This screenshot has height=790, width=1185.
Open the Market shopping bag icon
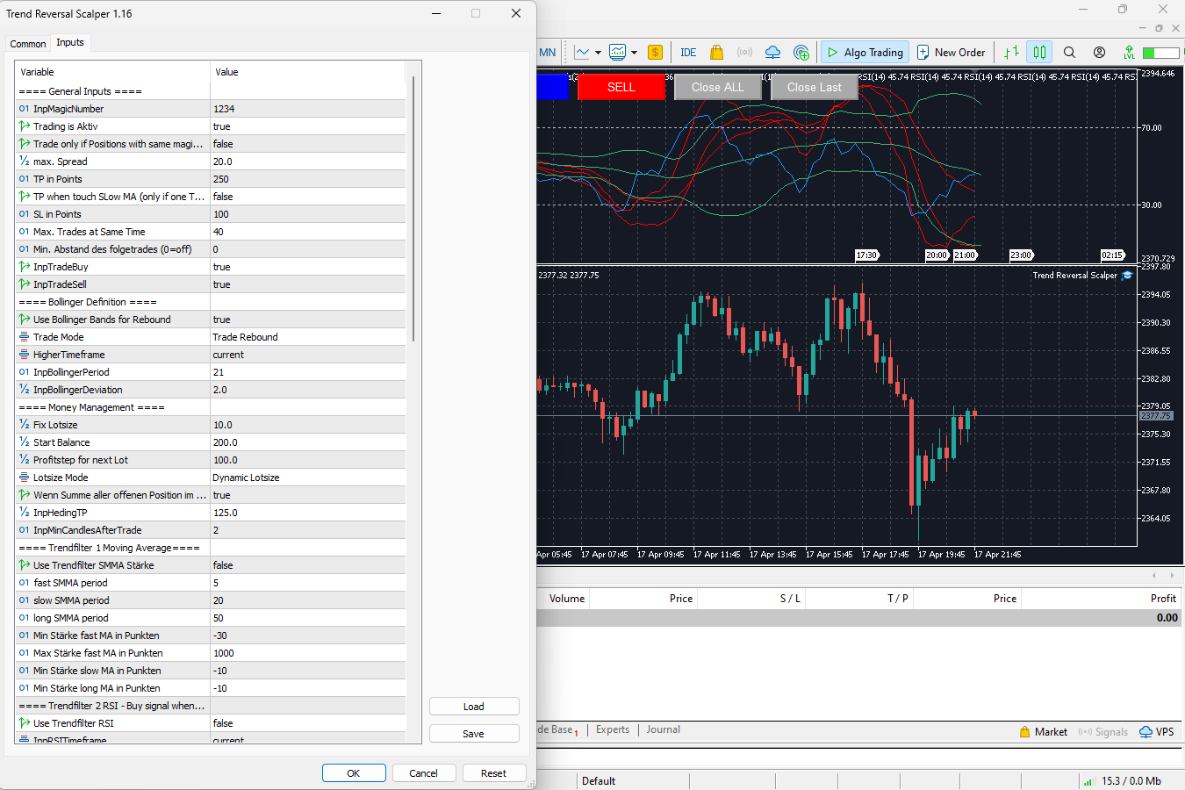(x=716, y=53)
